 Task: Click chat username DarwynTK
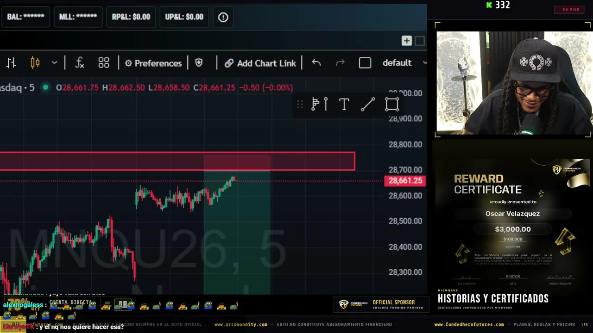18,327
